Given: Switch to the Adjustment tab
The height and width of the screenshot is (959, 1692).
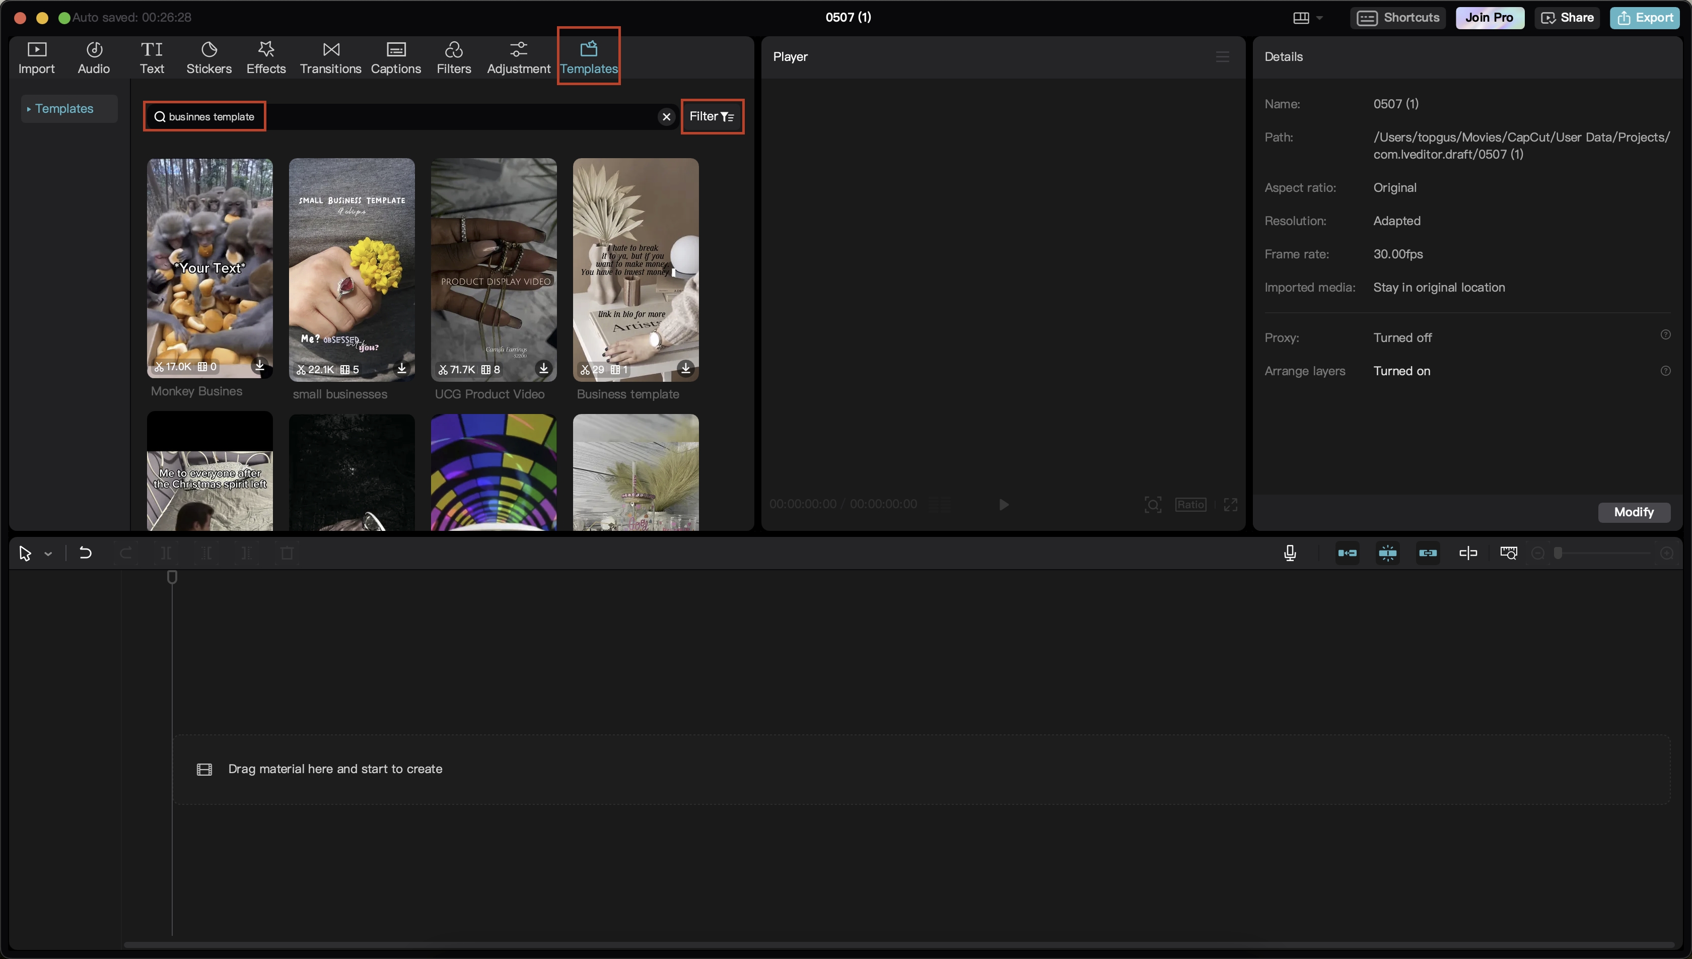Looking at the screenshot, I should tap(518, 57).
